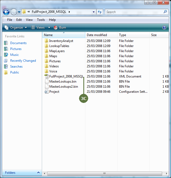Open the Tools menu
Viewport: 171px width, 178px height.
41,20
